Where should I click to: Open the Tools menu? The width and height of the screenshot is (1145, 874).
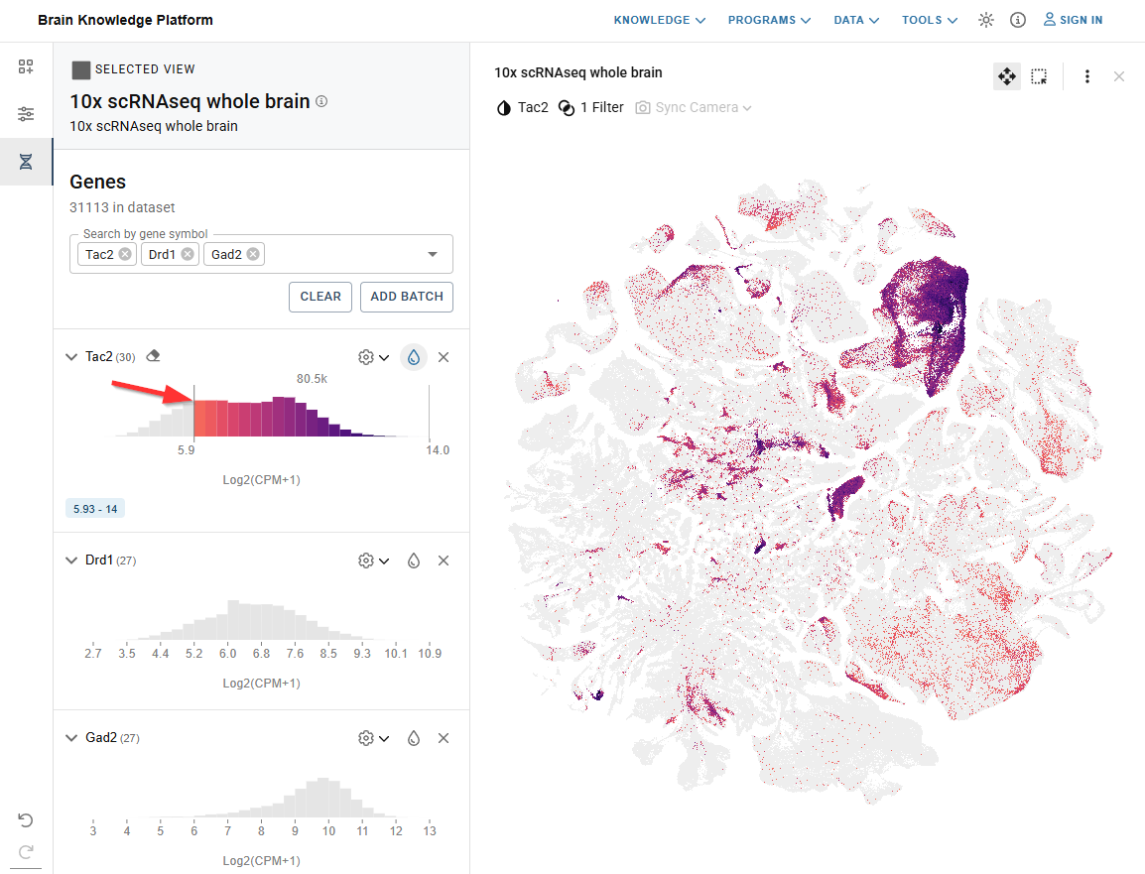(929, 20)
